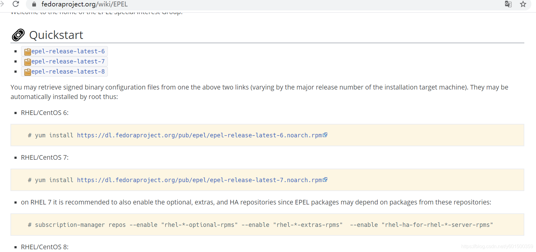The width and height of the screenshot is (536, 252).
Task: Click the package icon beside epel-release-latest-7
Action: click(x=27, y=62)
